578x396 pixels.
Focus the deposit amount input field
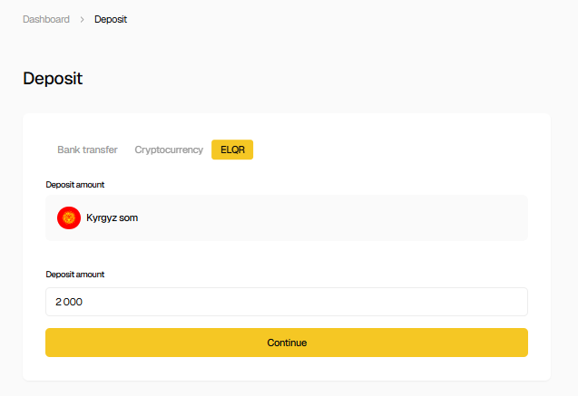click(287, 302)
